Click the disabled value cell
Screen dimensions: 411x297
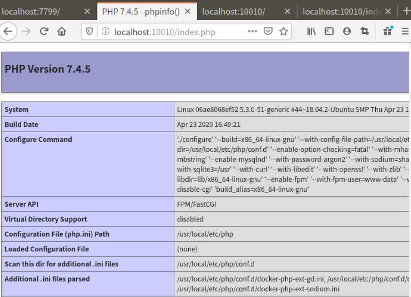(291, 219)
